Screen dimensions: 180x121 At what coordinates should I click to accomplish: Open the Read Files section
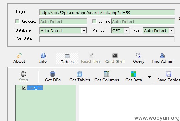[91, 58]
